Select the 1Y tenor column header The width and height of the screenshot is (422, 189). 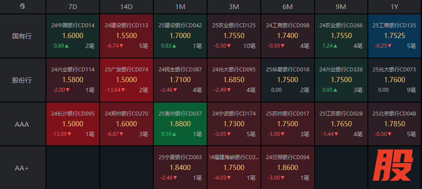click(x=394, y=6)
